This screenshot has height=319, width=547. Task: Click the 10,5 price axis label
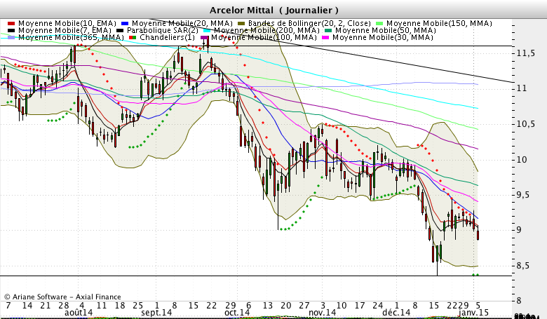(525, 124)
